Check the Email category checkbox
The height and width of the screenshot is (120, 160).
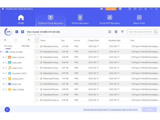point(6,84)
